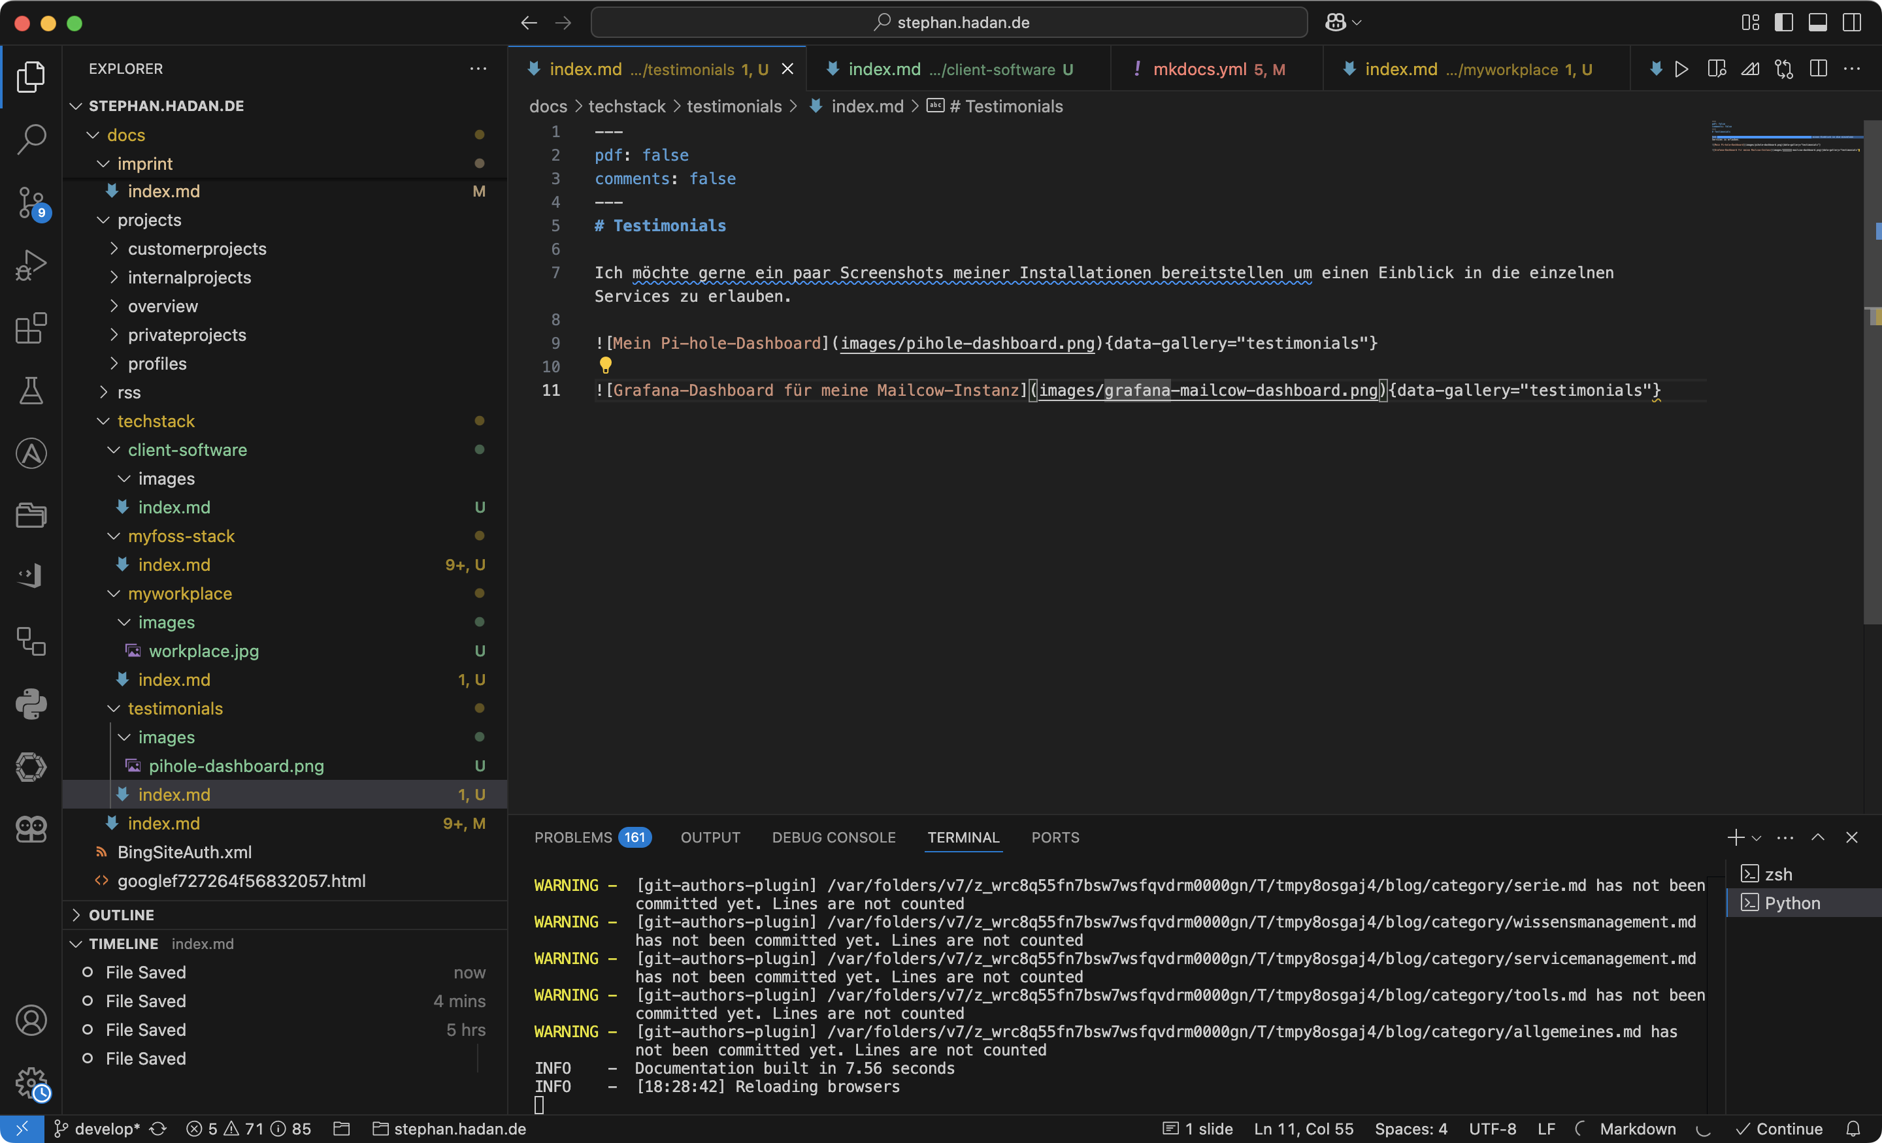This screenshot has height=1143, width=1882.
Task: Select the Python icon in the activity bar
Action: coord(31,704)
